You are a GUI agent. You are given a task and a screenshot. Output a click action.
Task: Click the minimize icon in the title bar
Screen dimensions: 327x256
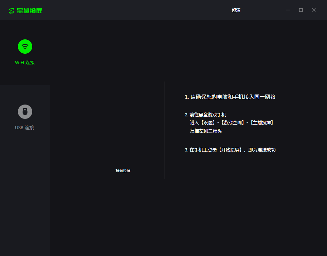pos(288,10)
